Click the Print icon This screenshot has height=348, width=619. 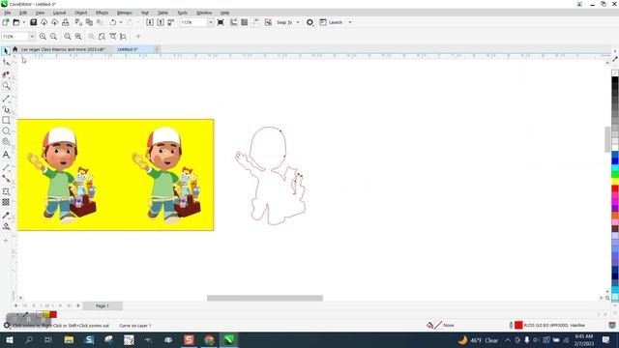click(x=66, y=22)
